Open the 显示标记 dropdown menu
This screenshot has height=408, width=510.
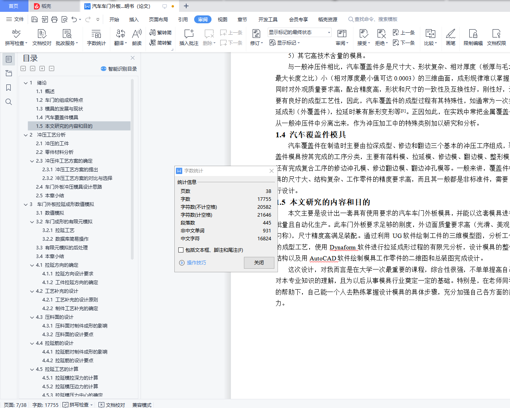(x=285, y=43)
